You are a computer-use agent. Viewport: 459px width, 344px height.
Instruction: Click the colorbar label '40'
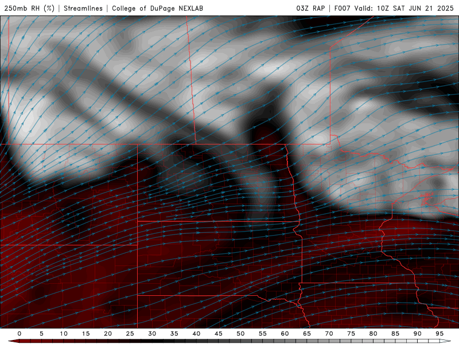click(x=196, y=334)
